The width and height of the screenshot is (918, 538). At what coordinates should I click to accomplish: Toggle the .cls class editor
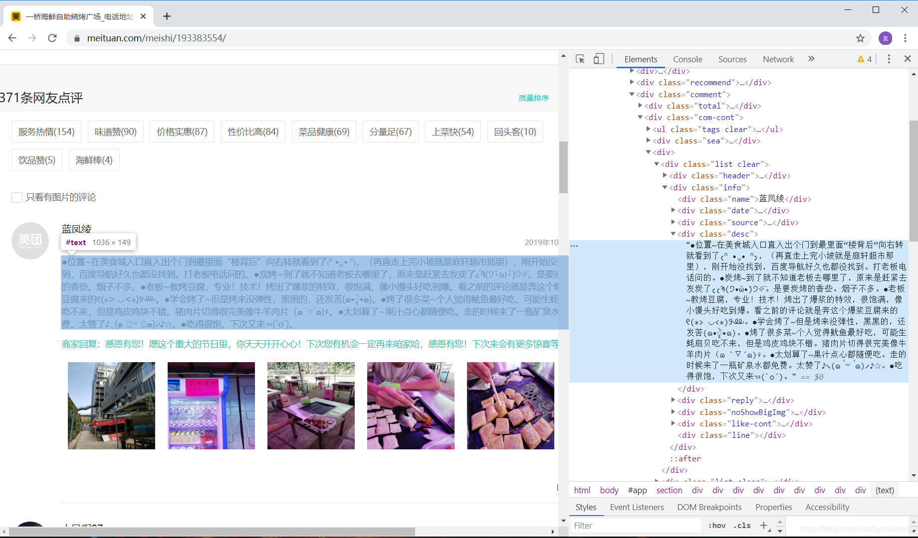click(742, 525)
